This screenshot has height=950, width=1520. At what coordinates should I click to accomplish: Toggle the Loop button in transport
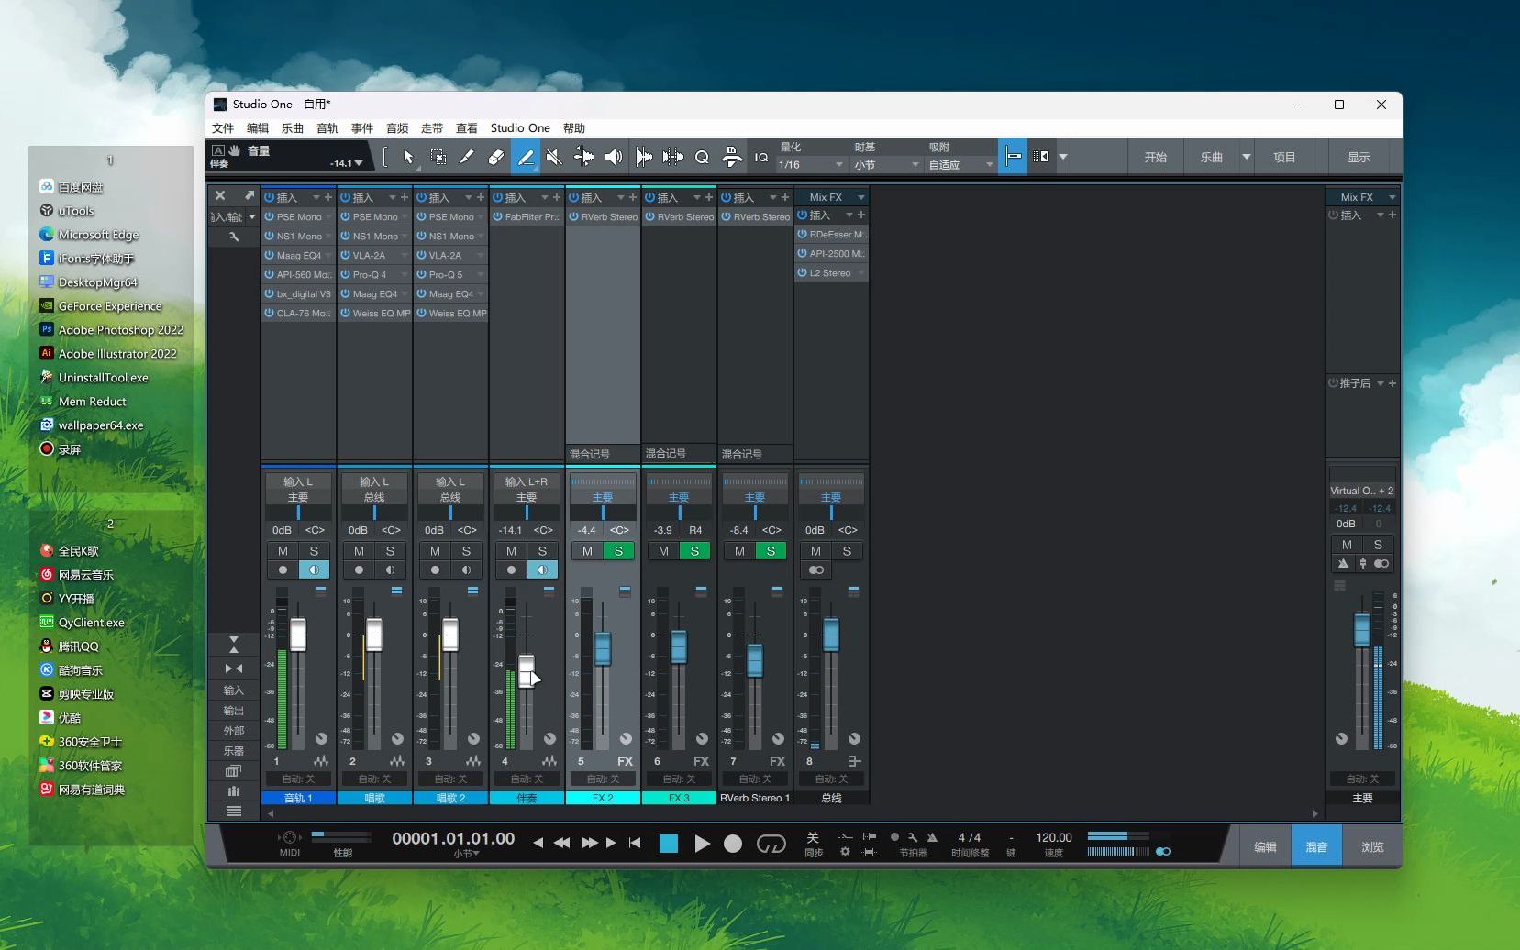(771, 844)
